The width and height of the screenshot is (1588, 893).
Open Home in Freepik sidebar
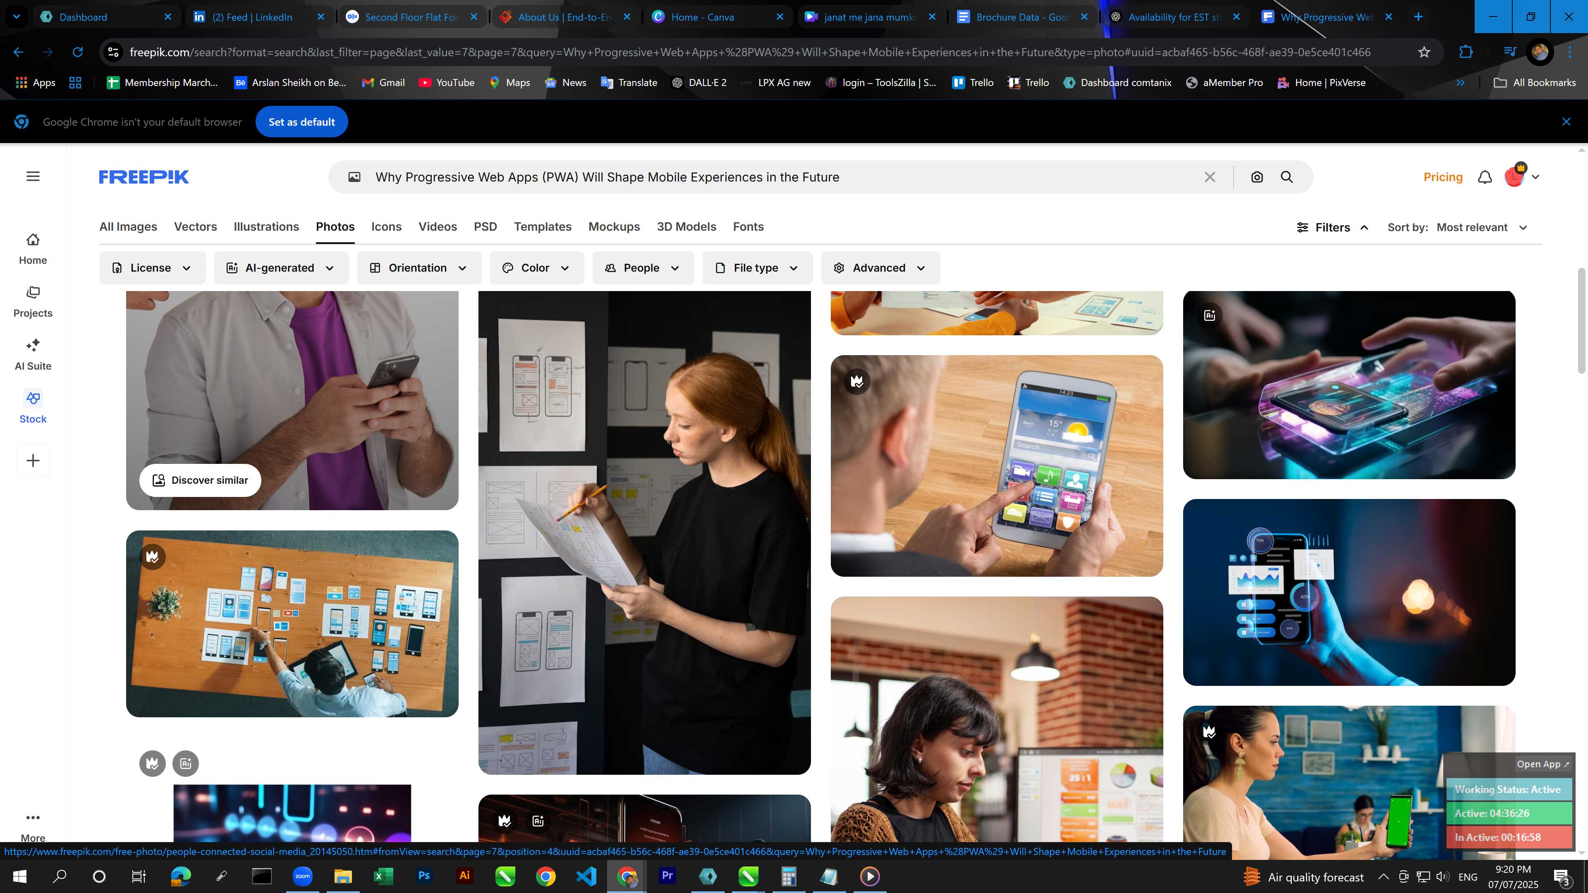(33, 249)
